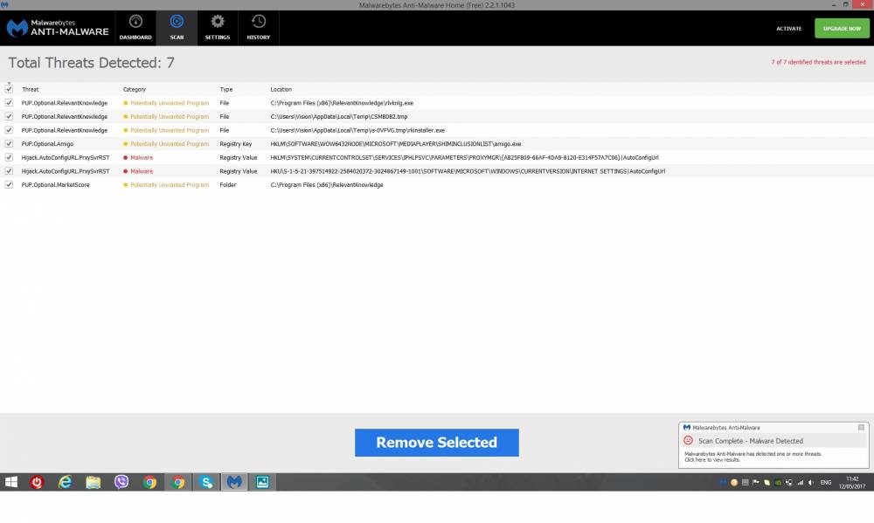Switch to the active Chrome window
The height and width of the screenshot is (523, 874).
click(177, 482)
